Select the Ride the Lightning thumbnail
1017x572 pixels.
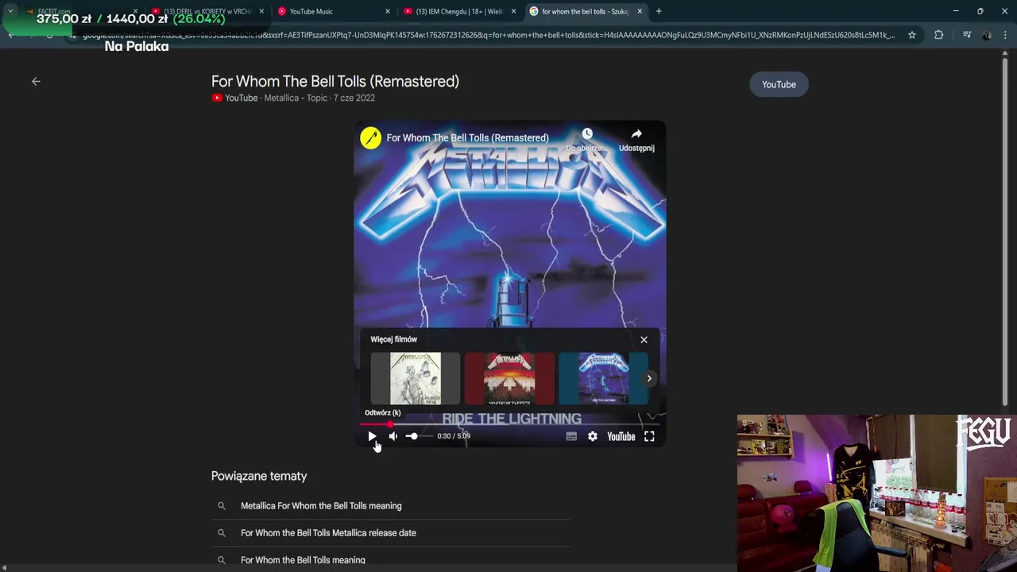click(603, 379)
